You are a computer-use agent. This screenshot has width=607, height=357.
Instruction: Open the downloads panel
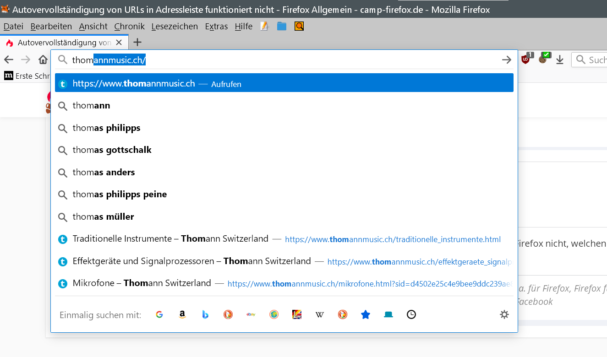(560, 60)
